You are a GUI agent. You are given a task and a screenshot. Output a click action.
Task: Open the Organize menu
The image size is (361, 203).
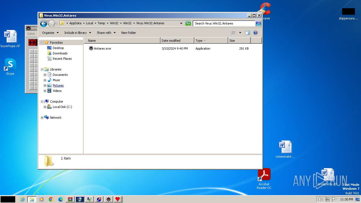(50, 33)
